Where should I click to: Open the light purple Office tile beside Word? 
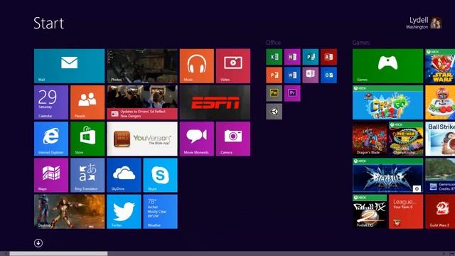[x=311, y=75]
